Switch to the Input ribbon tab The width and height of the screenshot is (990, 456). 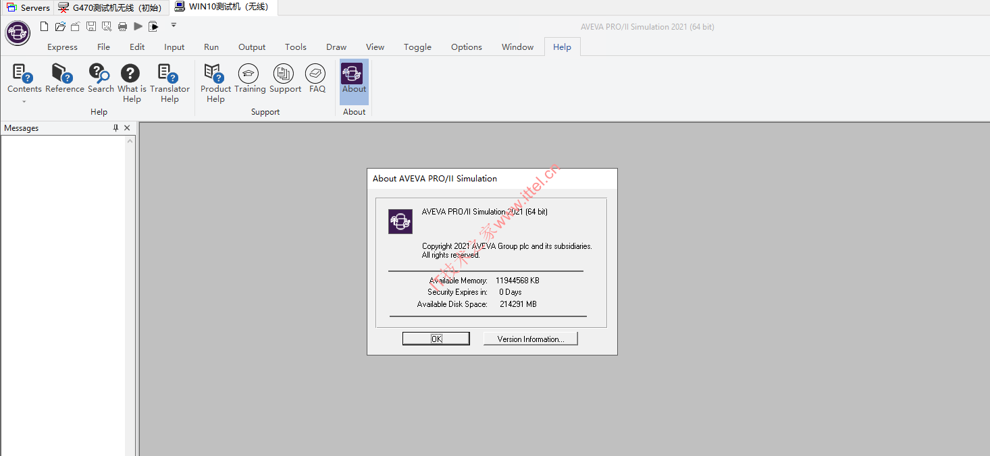point(174,47)
